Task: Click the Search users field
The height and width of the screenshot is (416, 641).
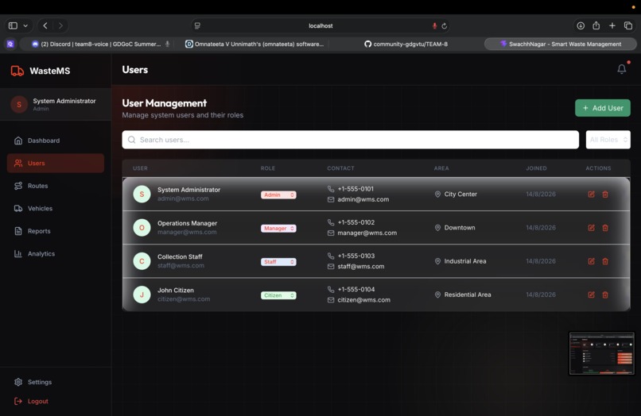Action: click(351, 140)
